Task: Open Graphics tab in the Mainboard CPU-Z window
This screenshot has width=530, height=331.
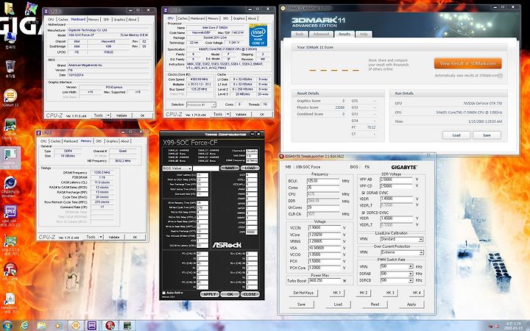Action: [x=119, y=20]
